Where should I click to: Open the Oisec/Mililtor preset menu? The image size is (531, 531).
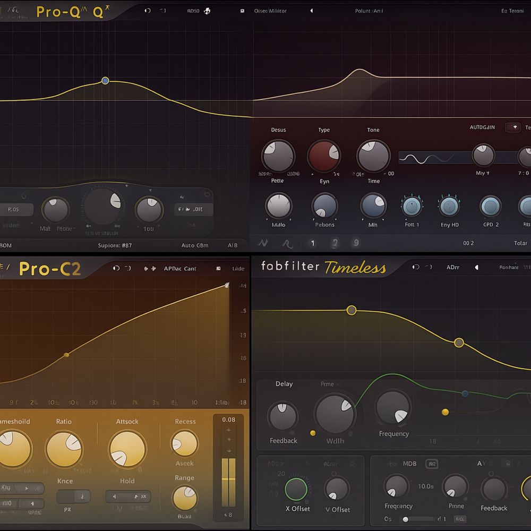click(x=270, y=11)
